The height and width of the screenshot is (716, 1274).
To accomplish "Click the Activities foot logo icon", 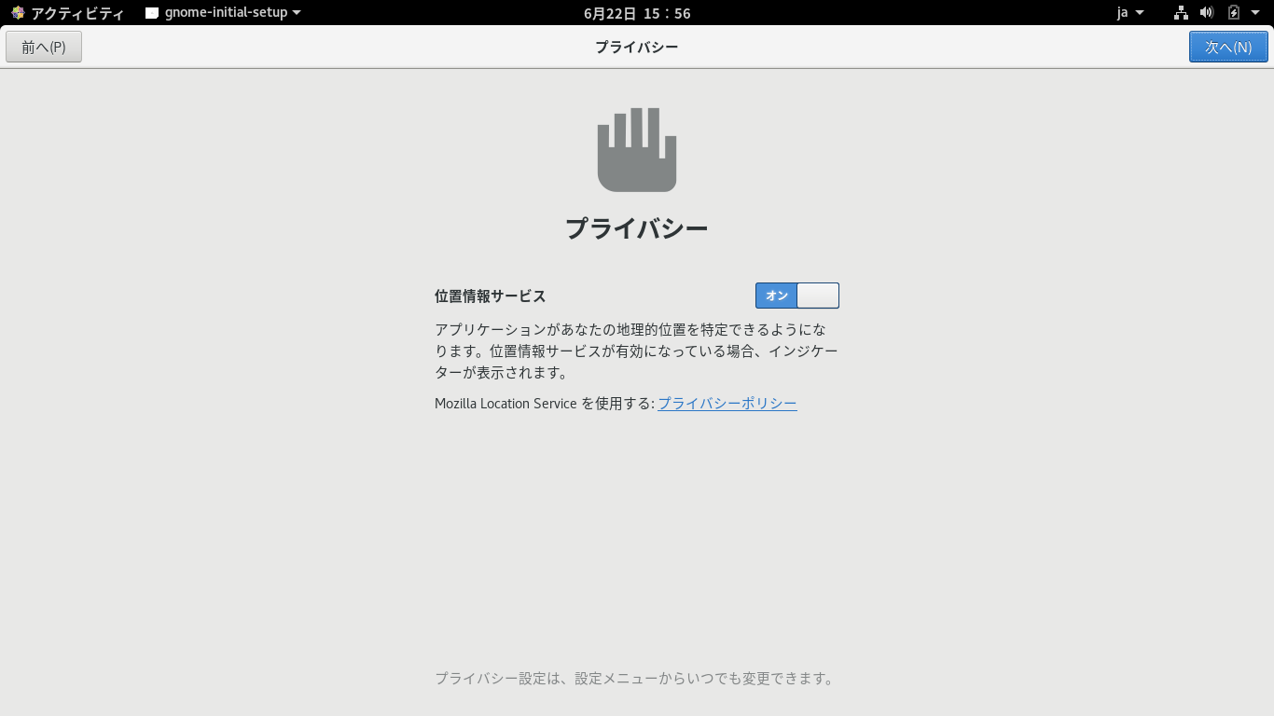I will [x=18, y=13].
